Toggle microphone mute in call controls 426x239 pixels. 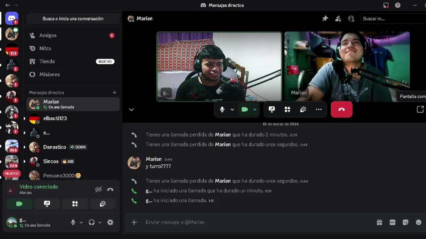(x=222, y=110)
